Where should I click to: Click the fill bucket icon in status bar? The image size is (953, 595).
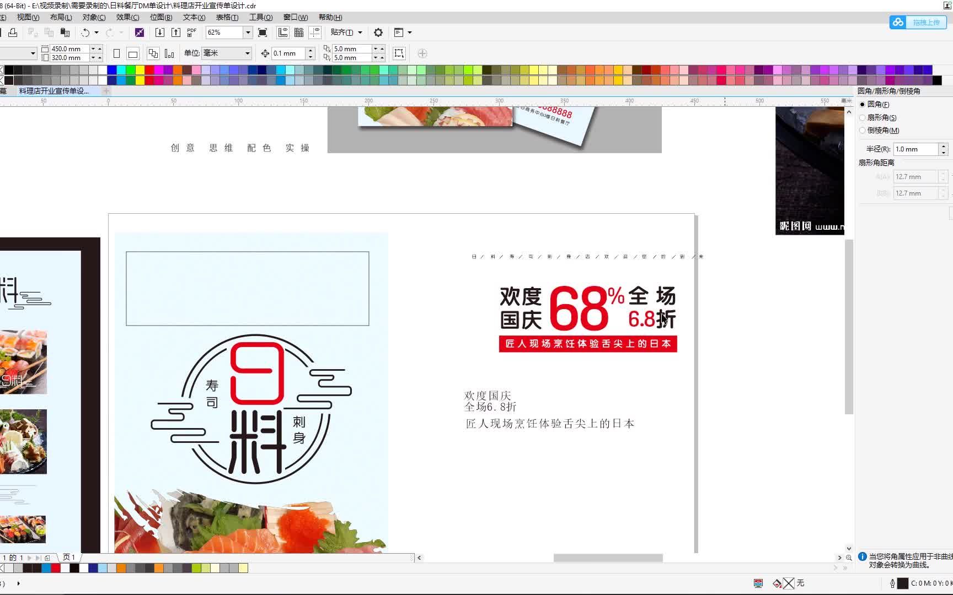click(777, 583)
